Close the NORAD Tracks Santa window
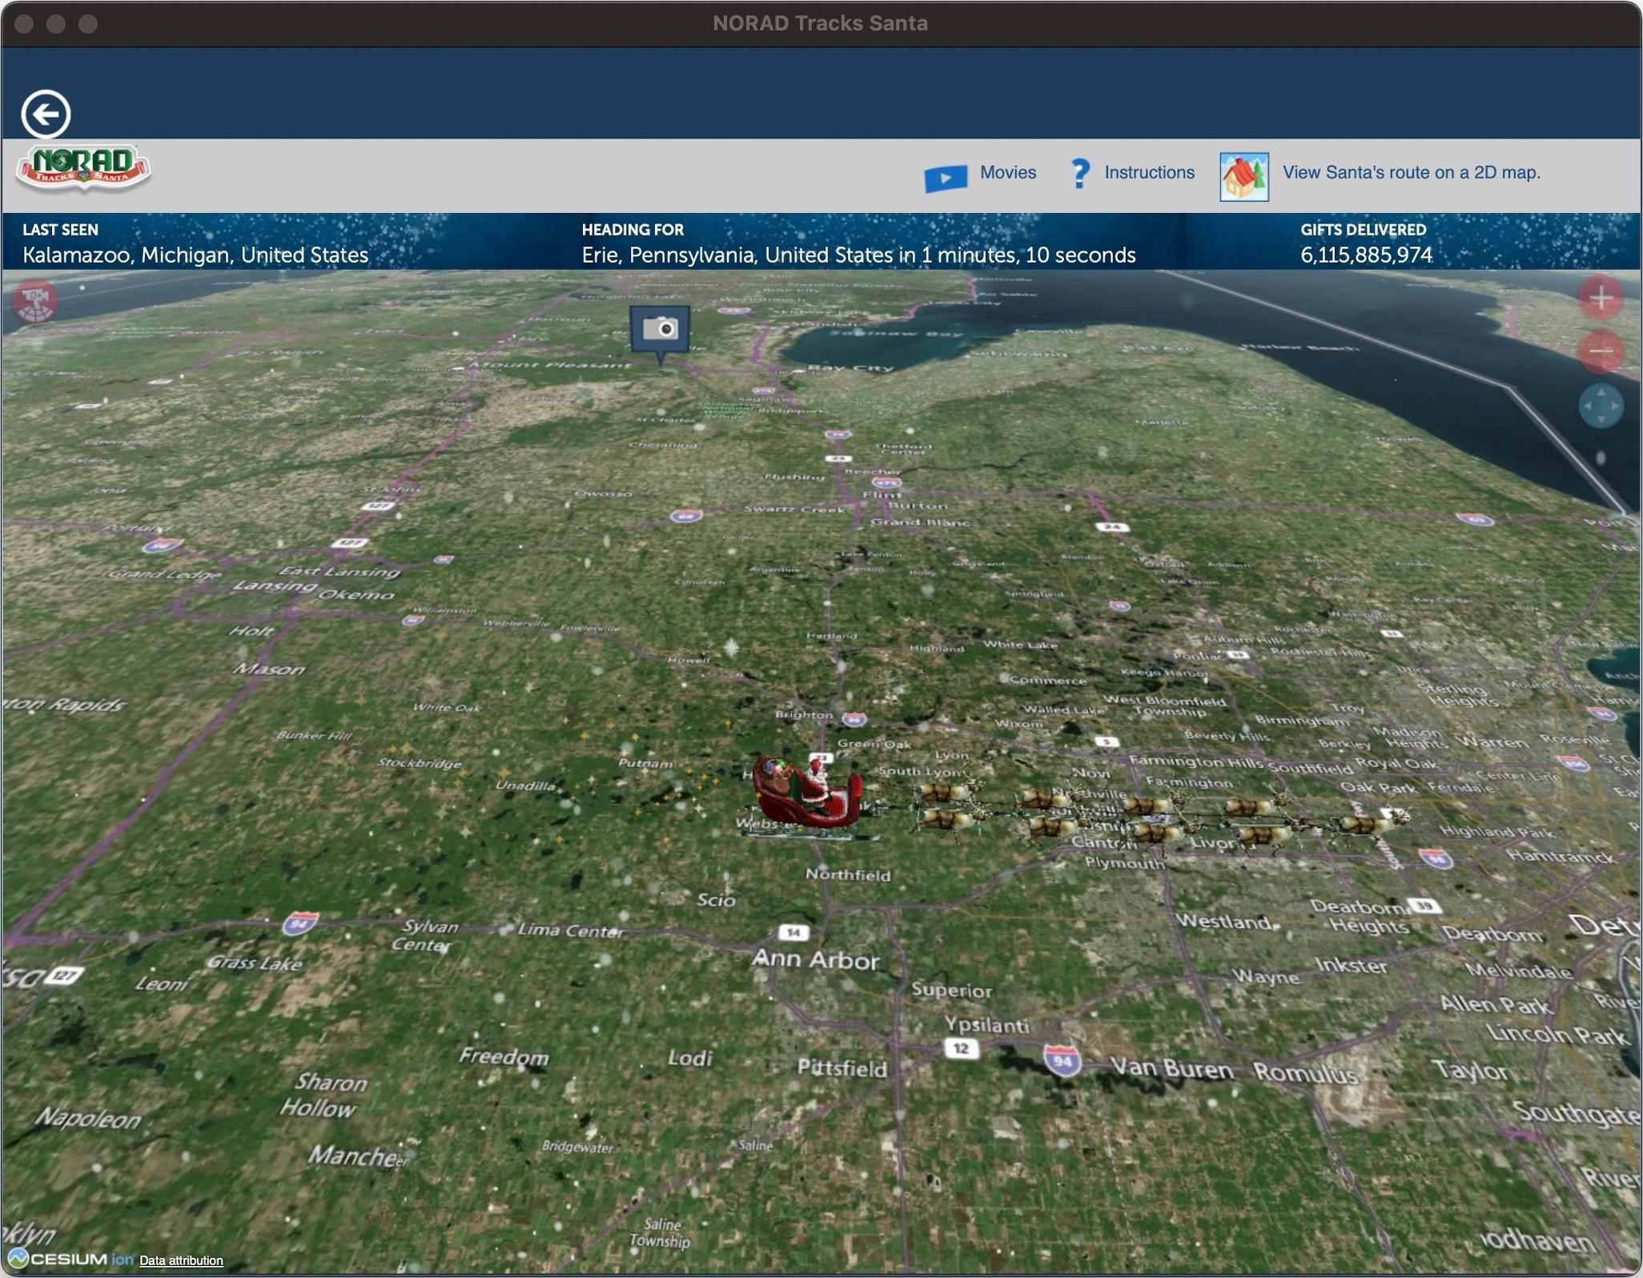The width and height of the screenshot is (1643, 1278). click(x=24, y=24)
